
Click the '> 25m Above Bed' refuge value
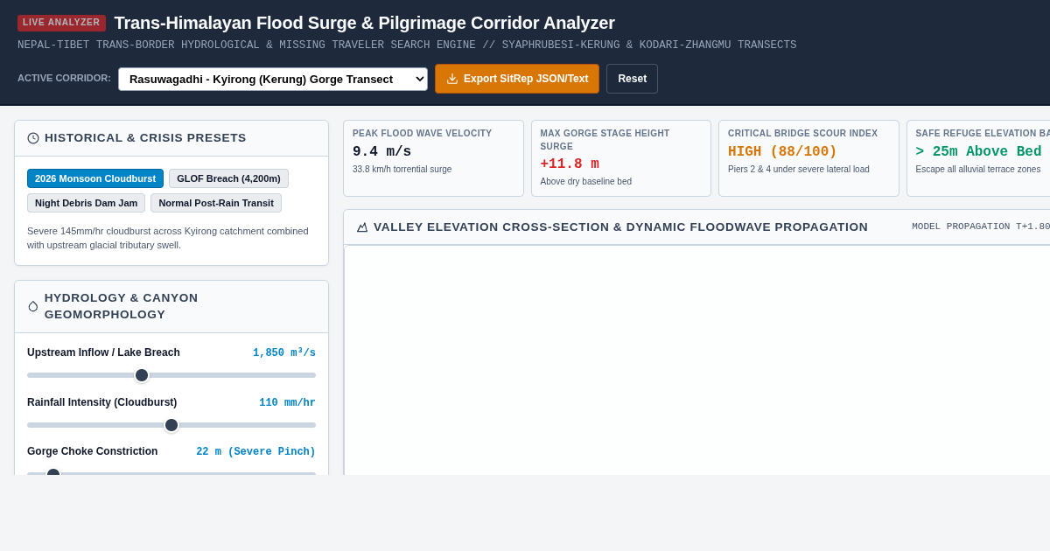[978, 151]
